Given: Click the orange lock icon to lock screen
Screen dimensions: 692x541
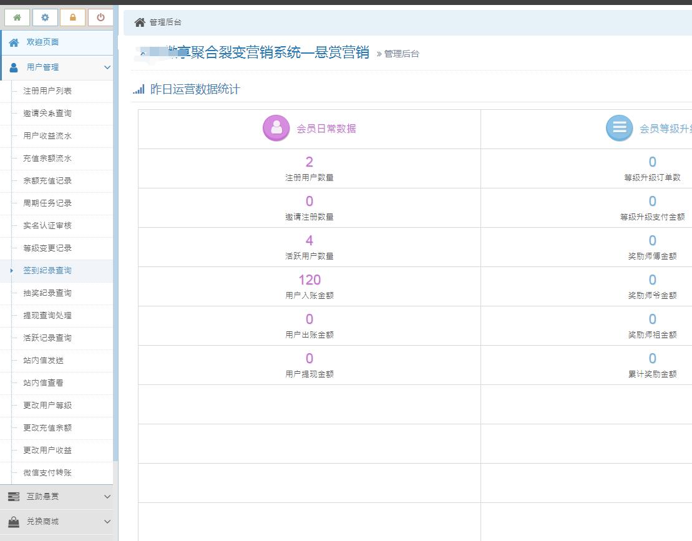Looking at the screenshot, I should (x=73, y=17).
